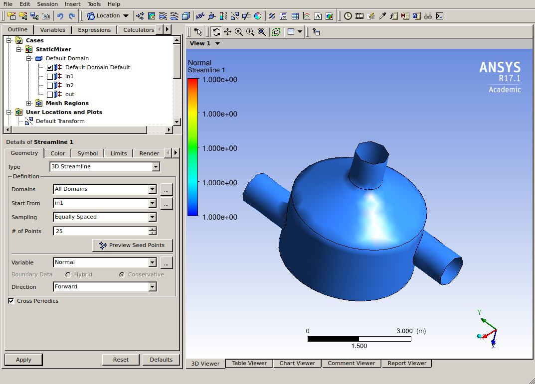This screenshot has height=384, width=535.
Task: Click the Contour plot icon
Action: tap(152, 16)
